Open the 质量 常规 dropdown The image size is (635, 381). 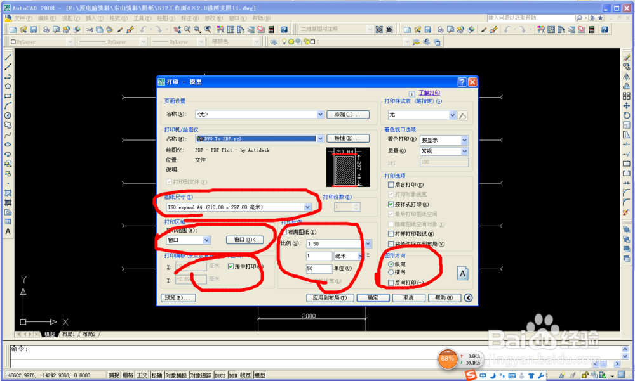465,152
